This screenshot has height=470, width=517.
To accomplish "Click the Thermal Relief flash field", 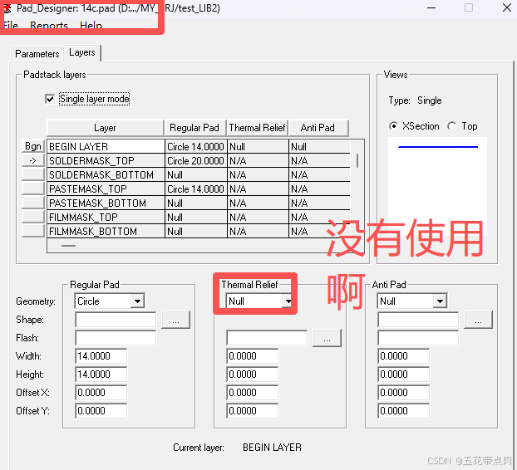I will [267, 338].
